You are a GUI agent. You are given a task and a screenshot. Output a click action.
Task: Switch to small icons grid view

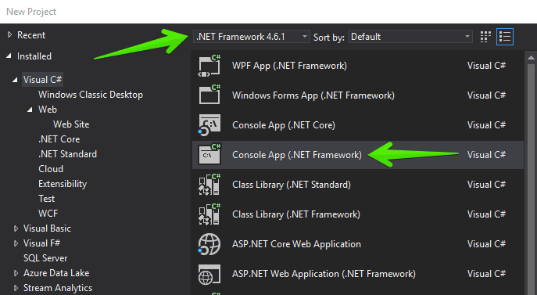point(485,36)
